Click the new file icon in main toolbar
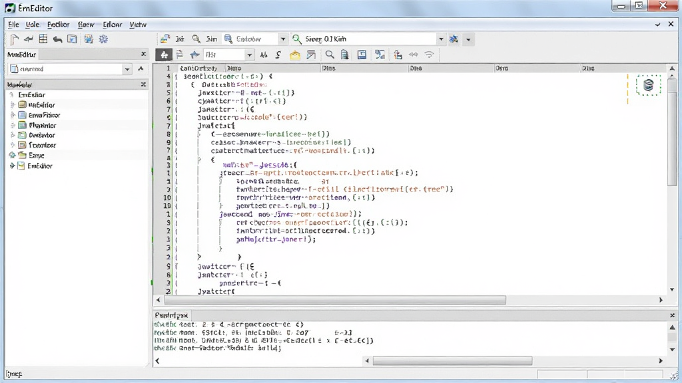The image size is (682, 383). click(15, 39)
